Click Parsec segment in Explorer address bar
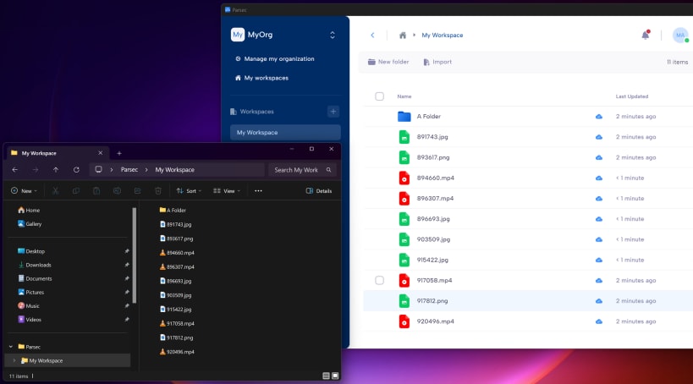Image resolution: width=693 pixels, height=384 pixels. click(129, 170)
